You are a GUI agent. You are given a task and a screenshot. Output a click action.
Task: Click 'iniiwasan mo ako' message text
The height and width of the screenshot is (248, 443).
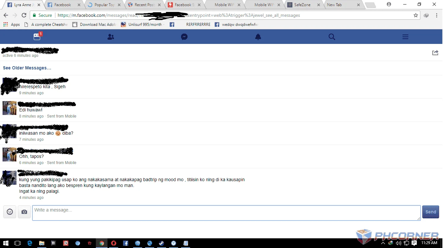(x=46, y=133)
